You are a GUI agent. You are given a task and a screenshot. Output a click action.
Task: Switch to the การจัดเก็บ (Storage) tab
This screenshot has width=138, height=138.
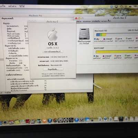click(x=96, y=21)
